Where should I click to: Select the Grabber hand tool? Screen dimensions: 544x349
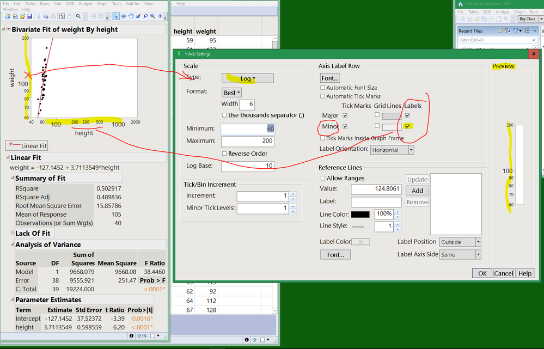pyautogui.click(x=131, y=16)
